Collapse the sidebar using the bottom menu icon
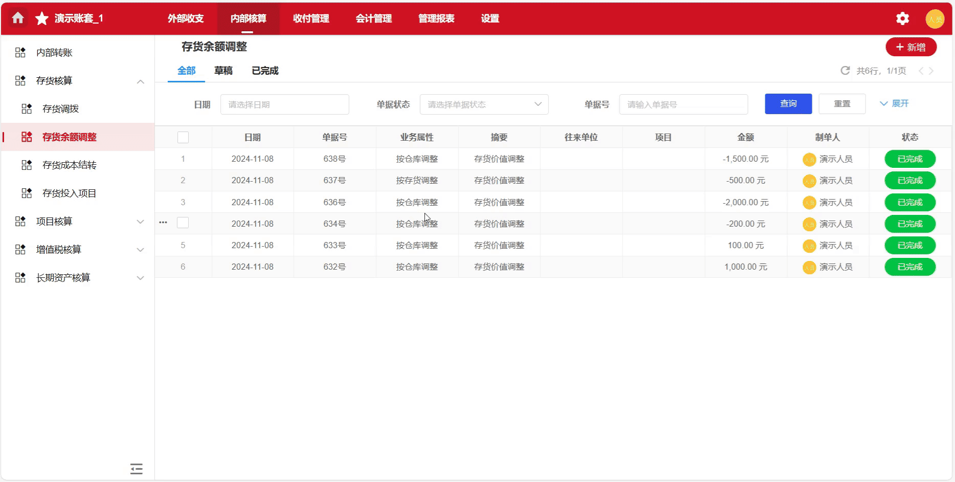 (x=137, y=469)
